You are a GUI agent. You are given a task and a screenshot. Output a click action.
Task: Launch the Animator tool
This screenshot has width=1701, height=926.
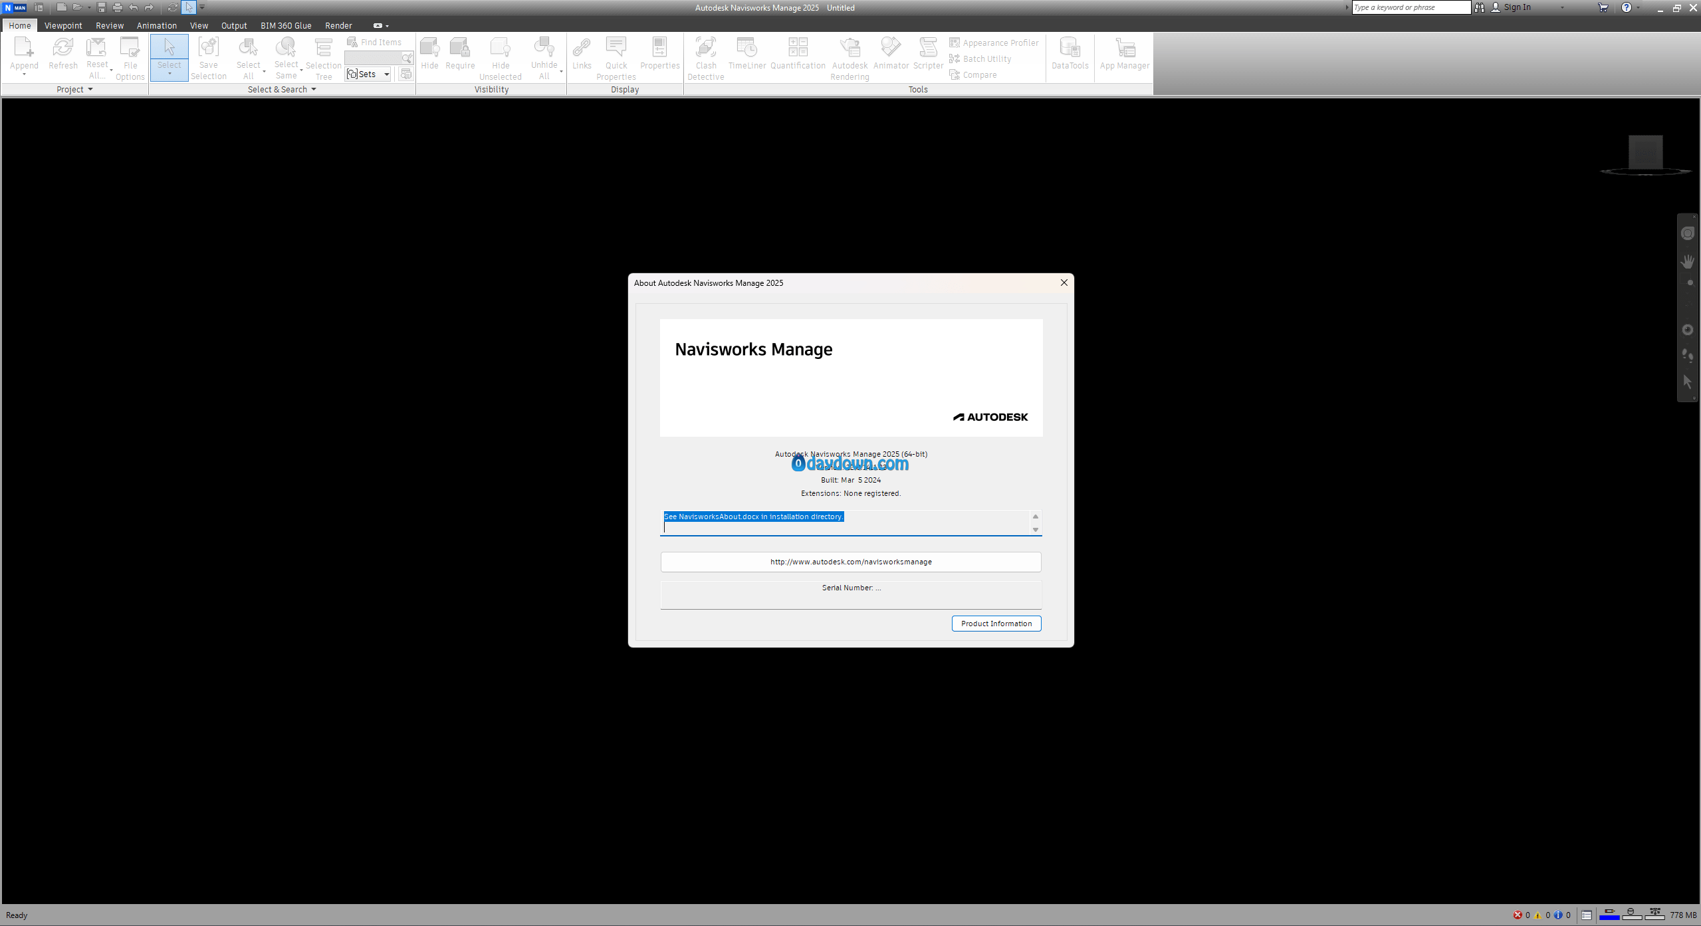(890, 53)
